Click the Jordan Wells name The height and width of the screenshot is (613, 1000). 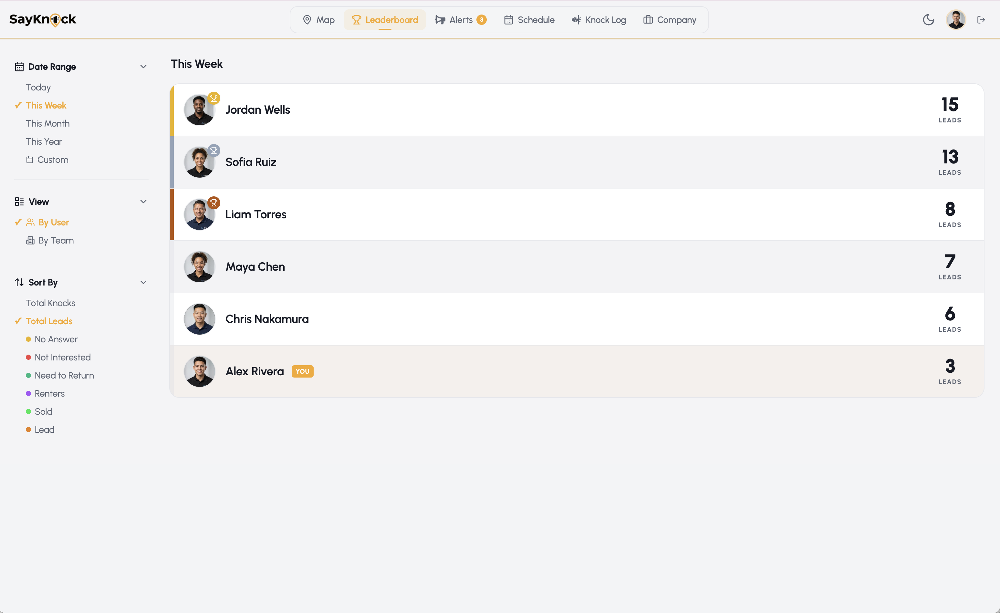258,110
